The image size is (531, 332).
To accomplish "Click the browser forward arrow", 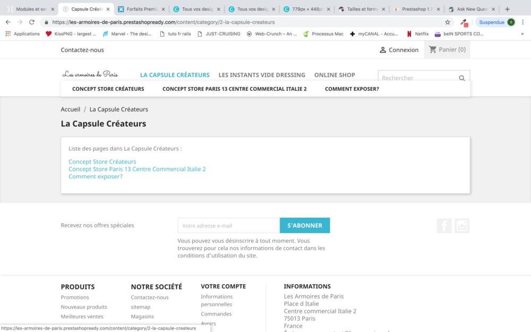I will [20, 22].
